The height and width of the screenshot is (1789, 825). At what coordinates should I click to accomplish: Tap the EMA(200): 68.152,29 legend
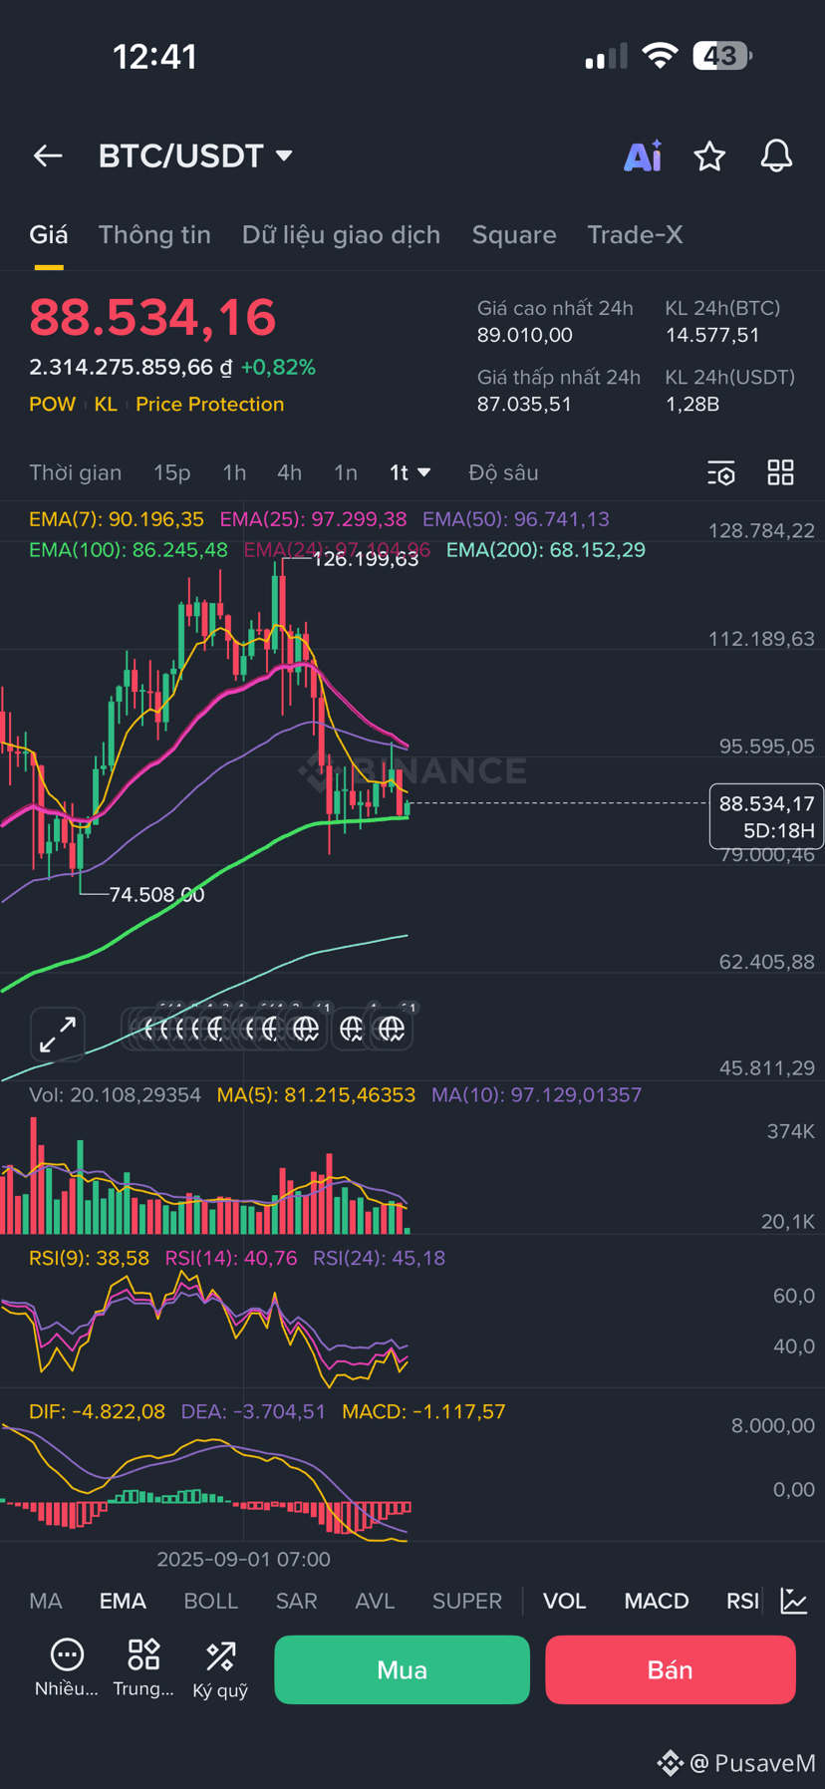coord(546,550)
